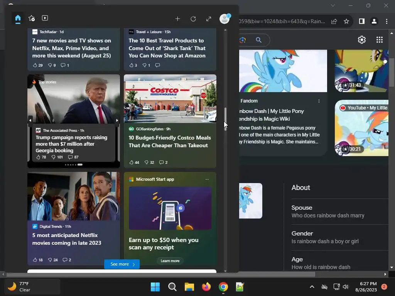395x296 pixels.
Task: Open comments on the Costco Meals article
Action: point(163,162)
